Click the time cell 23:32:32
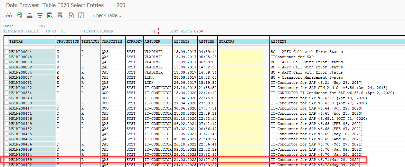This screenshot has height=167, width=405. (x=207, y=154)
